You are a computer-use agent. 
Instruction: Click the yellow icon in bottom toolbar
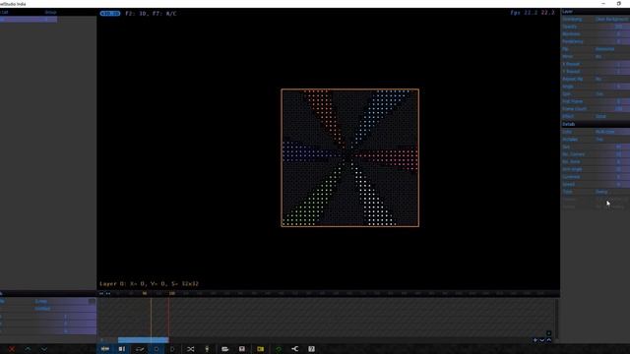[x=260, y=349]
